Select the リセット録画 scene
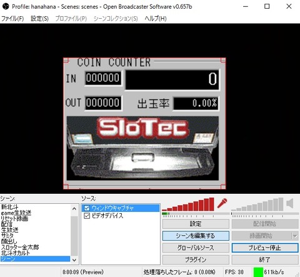Screen dimensions: 300x277 [x=36, y=218]
